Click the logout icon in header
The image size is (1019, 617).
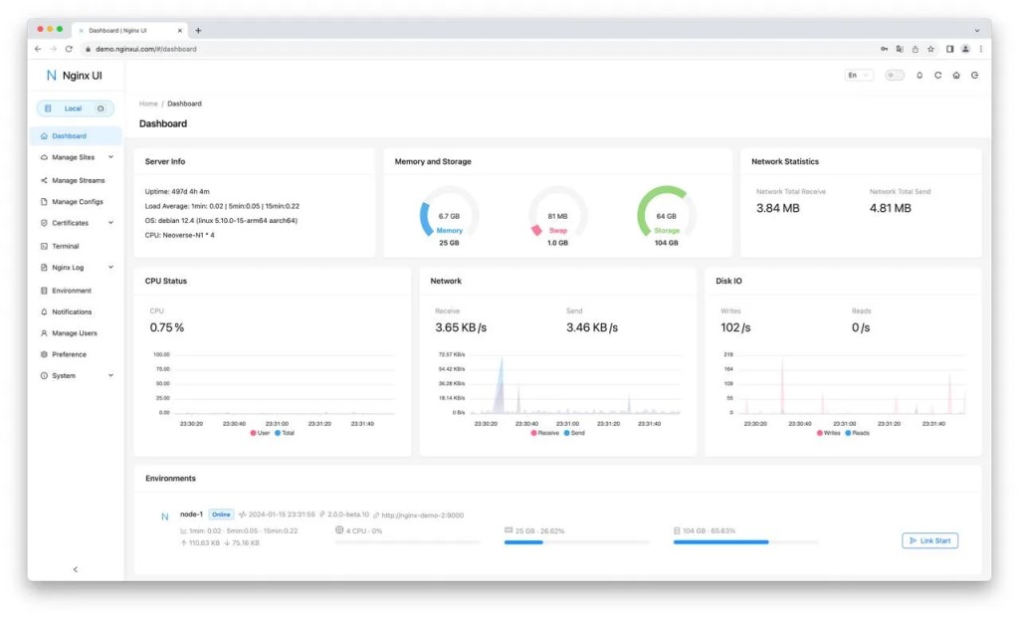(974, 75)
